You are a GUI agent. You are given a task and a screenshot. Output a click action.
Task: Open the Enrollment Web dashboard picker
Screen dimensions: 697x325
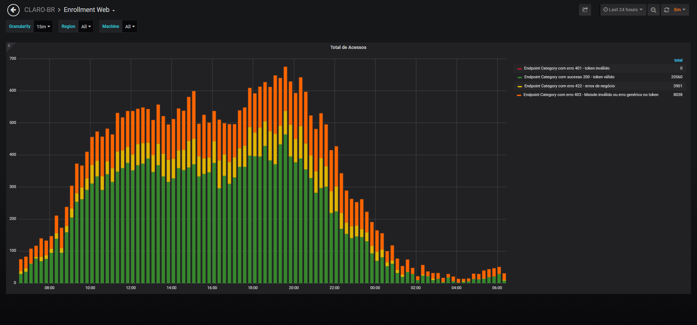coord(89,10)
